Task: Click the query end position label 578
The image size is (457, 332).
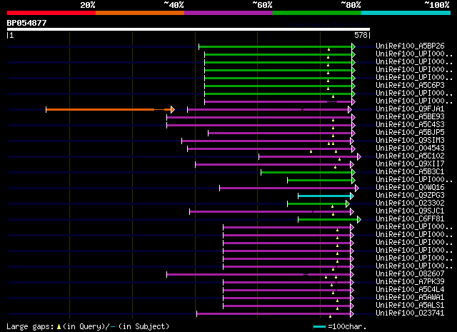Action: click(361, 35)
